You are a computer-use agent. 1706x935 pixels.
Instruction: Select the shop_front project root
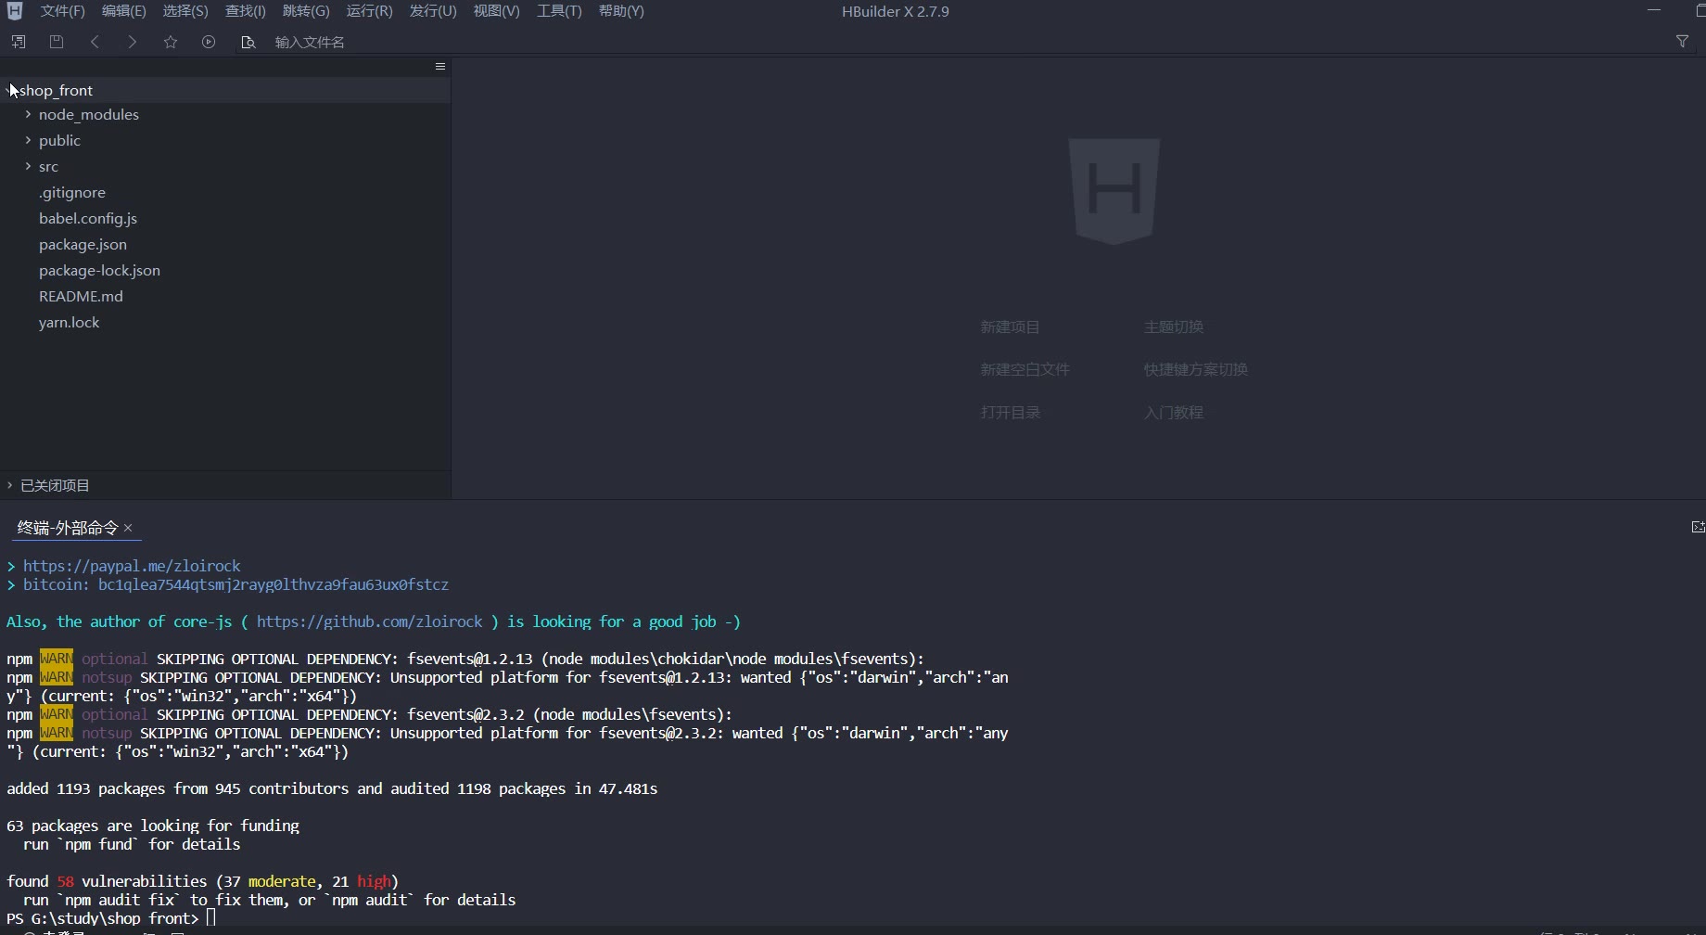coord(56,90)
